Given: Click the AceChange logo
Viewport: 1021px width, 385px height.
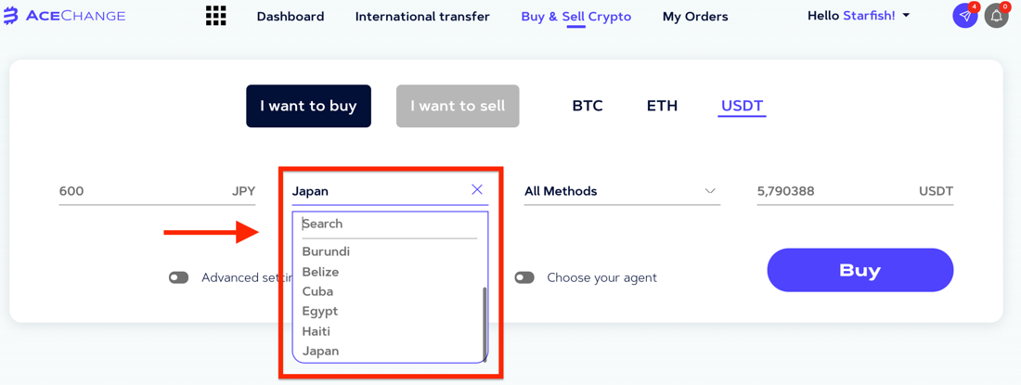Looking at the screenshot, I should click(64, 16).
